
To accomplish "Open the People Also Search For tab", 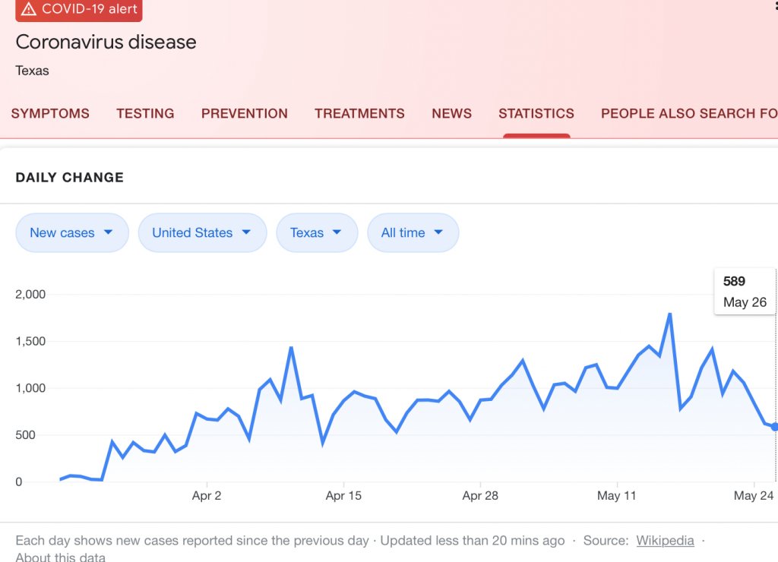I will pyautogui.click(x=688, y=114).
